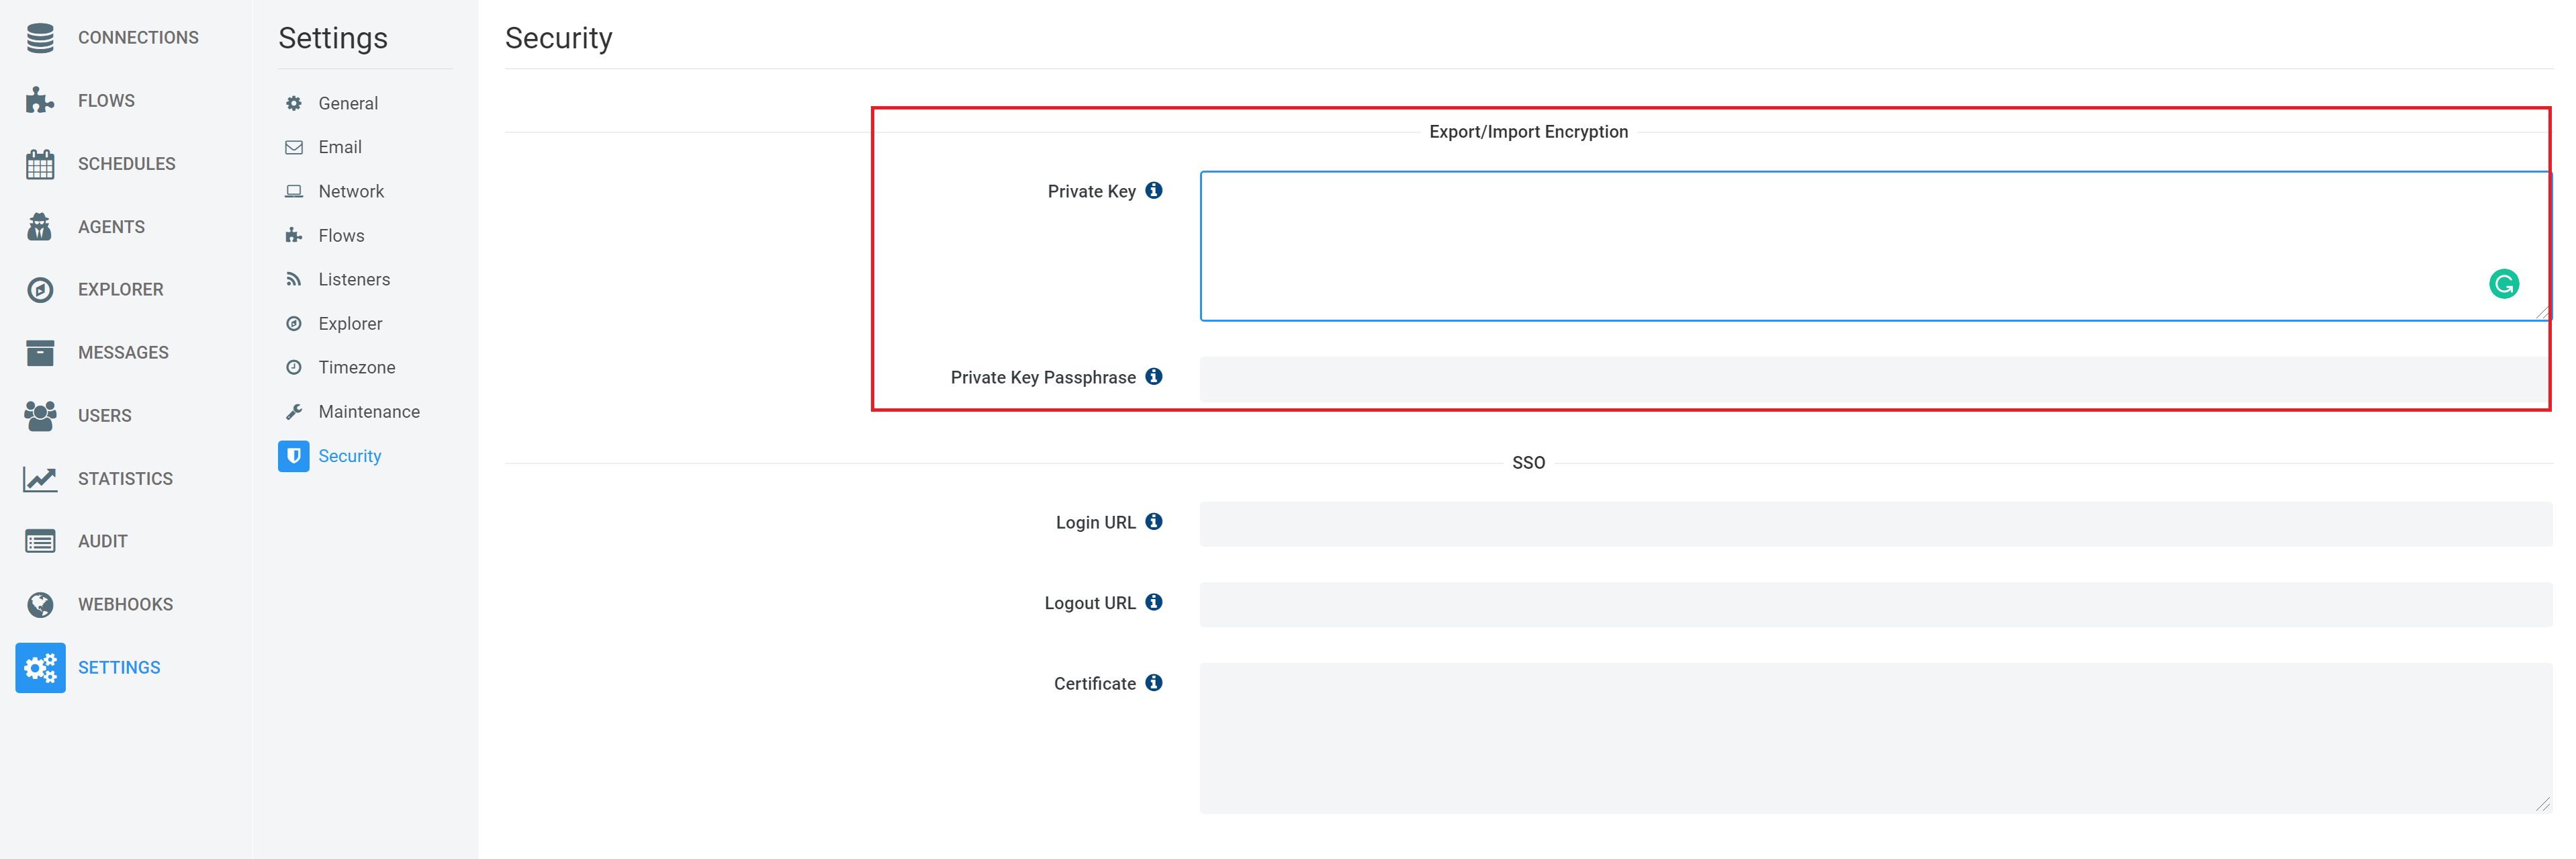Open Flows via the puzzle piece icon

click(x=40, y=101)
